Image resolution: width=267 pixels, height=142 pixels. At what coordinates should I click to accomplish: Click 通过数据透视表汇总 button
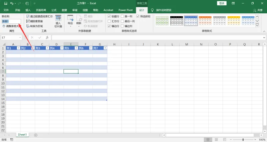click(x=39, y=16)
